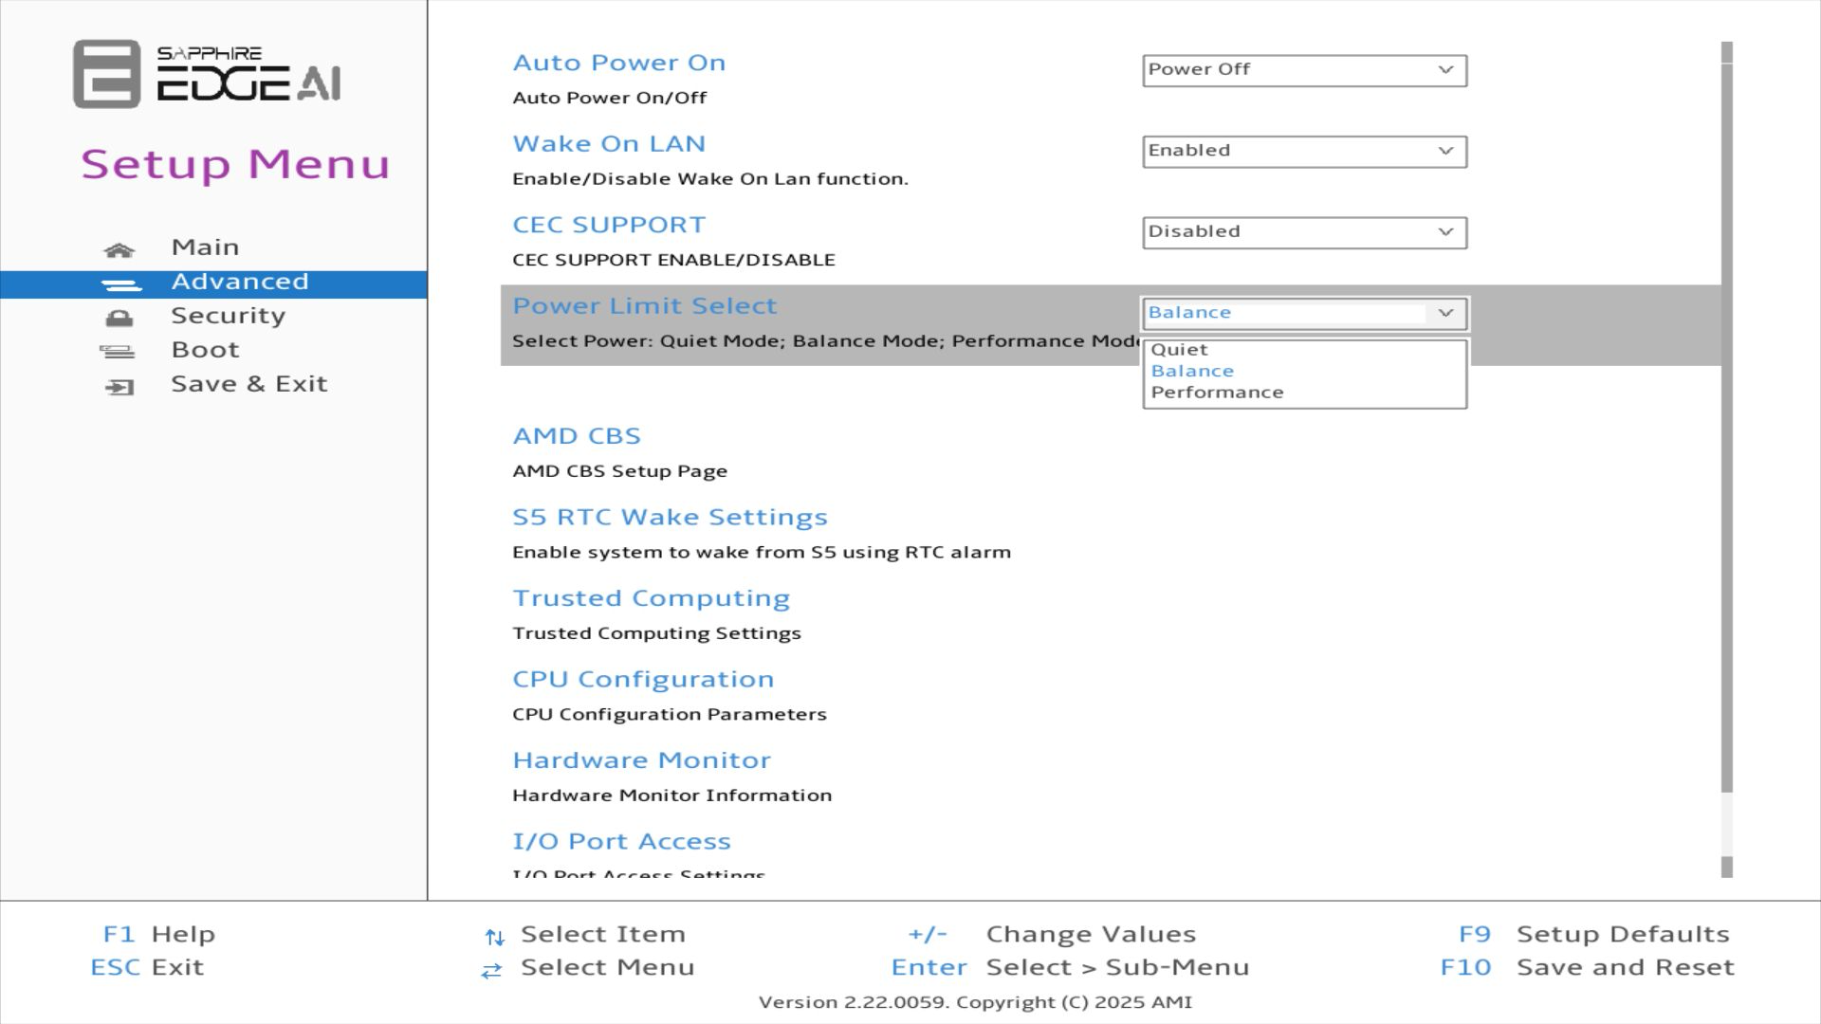Click the vertical scrollbar on the right
Image resolution: width=1821 pixels, height=1024 pixels.
coord(1726,427)
